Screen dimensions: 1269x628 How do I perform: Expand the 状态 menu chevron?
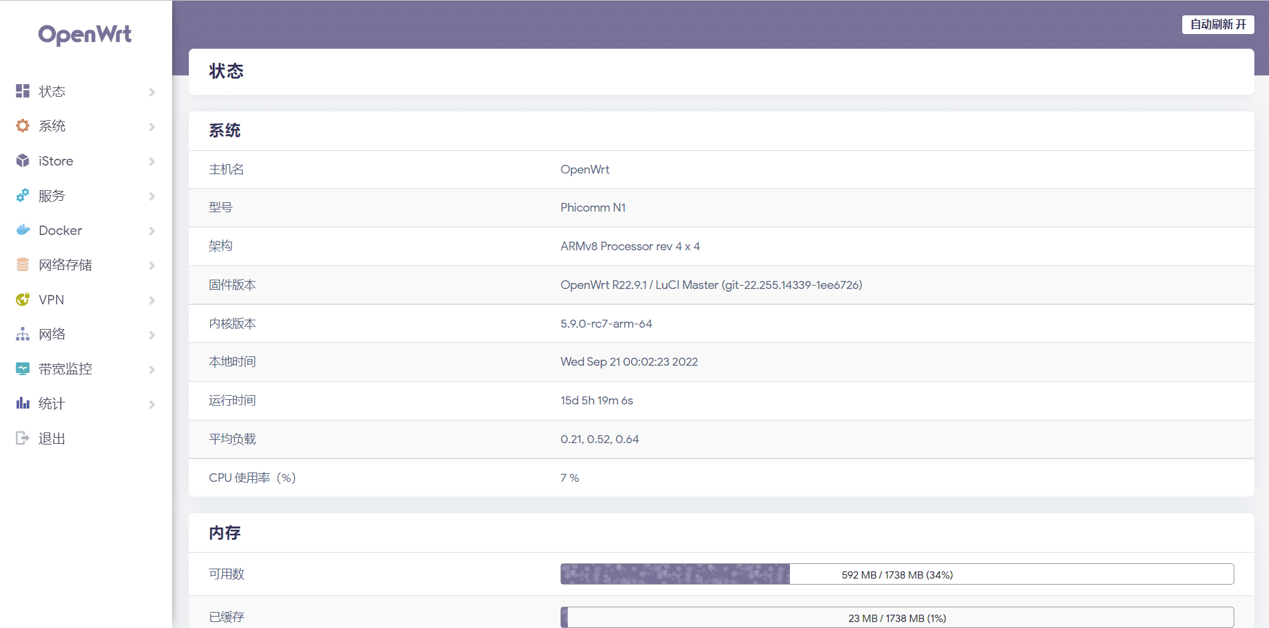pyautogui.click(x=152, y=92)
